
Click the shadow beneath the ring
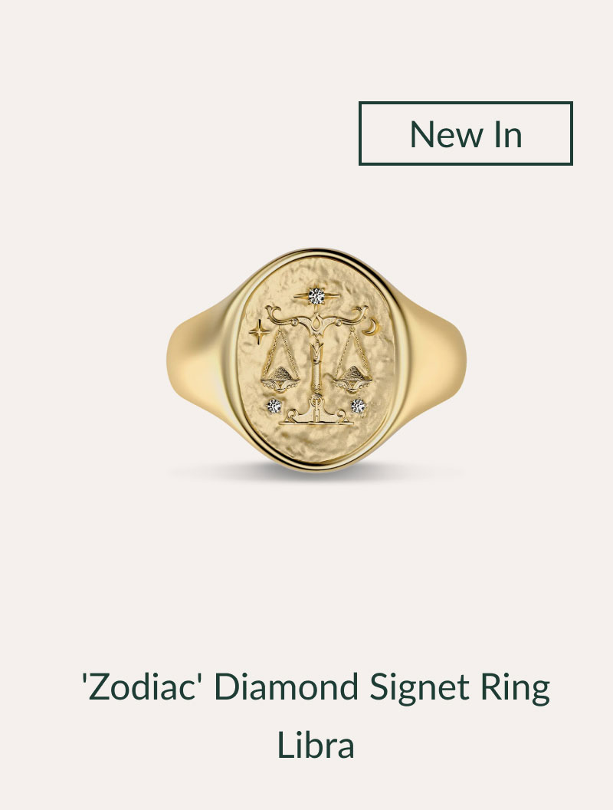click(316, 472)
